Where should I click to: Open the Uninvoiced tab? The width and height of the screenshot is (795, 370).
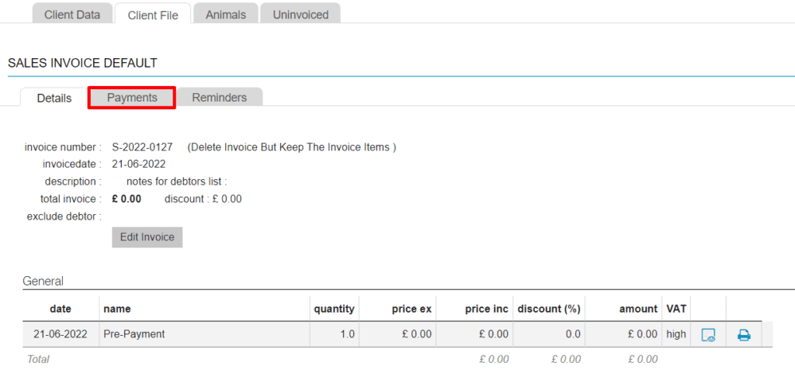coord(300,15)
